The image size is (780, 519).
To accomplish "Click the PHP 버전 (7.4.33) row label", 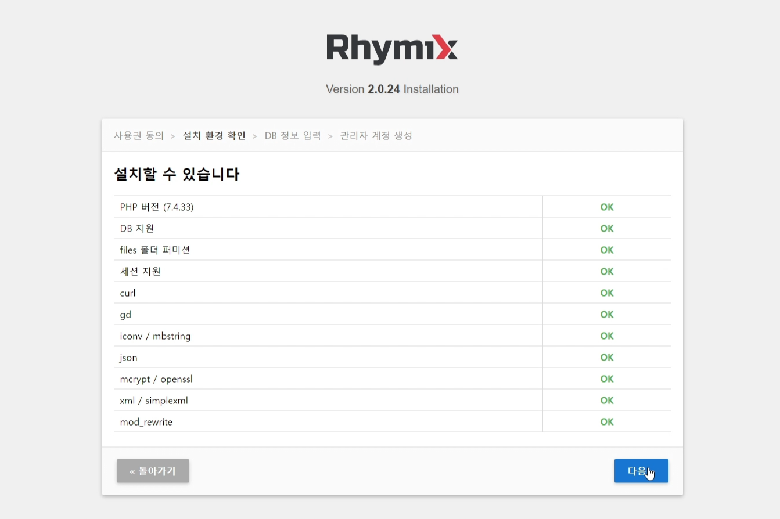I will point(157,207).
